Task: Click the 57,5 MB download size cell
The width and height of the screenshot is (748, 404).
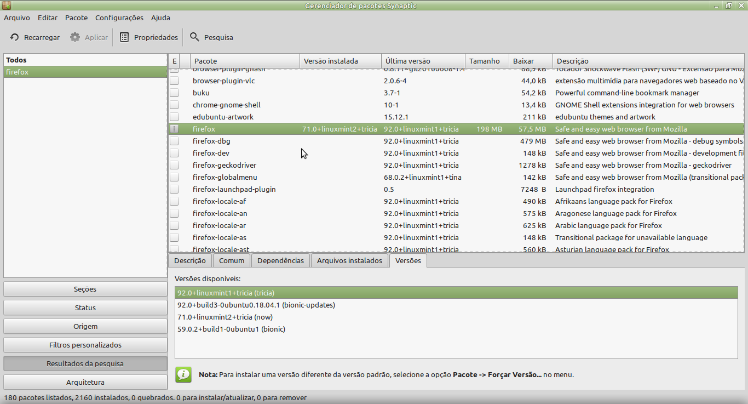Action: (x=532, y=129)
